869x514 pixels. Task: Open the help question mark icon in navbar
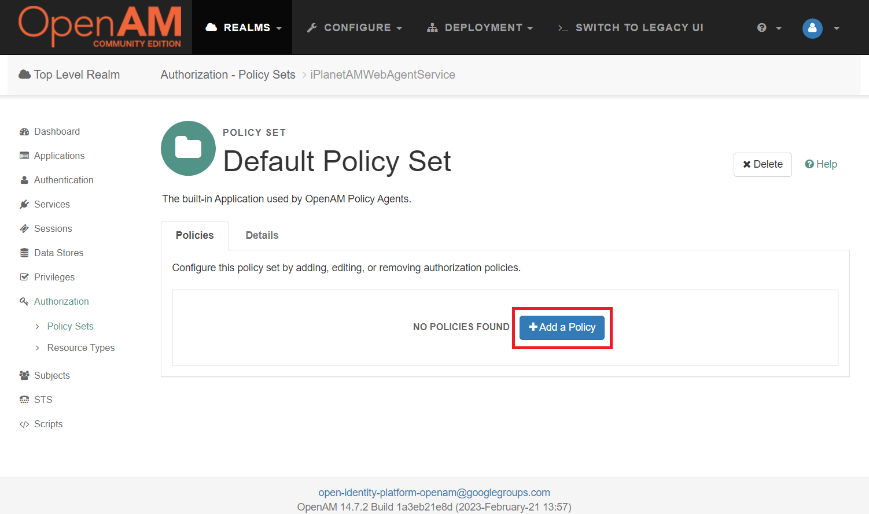(762, 28)
